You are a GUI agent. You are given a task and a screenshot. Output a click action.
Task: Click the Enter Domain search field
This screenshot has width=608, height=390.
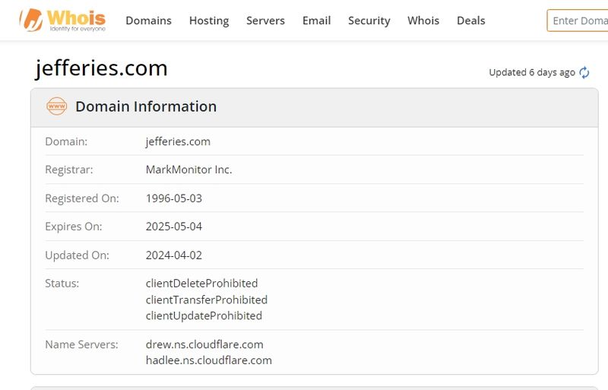[578, 21]
